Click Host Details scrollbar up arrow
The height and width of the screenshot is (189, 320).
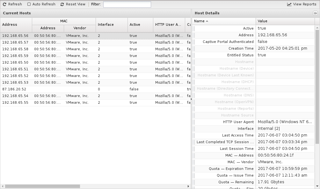317,28
